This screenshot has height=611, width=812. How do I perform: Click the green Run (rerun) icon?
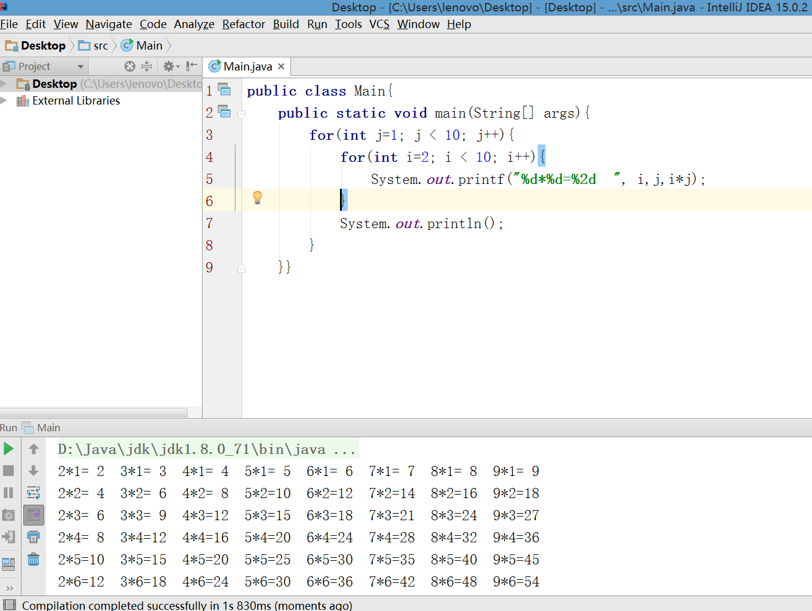pos(8,449)
